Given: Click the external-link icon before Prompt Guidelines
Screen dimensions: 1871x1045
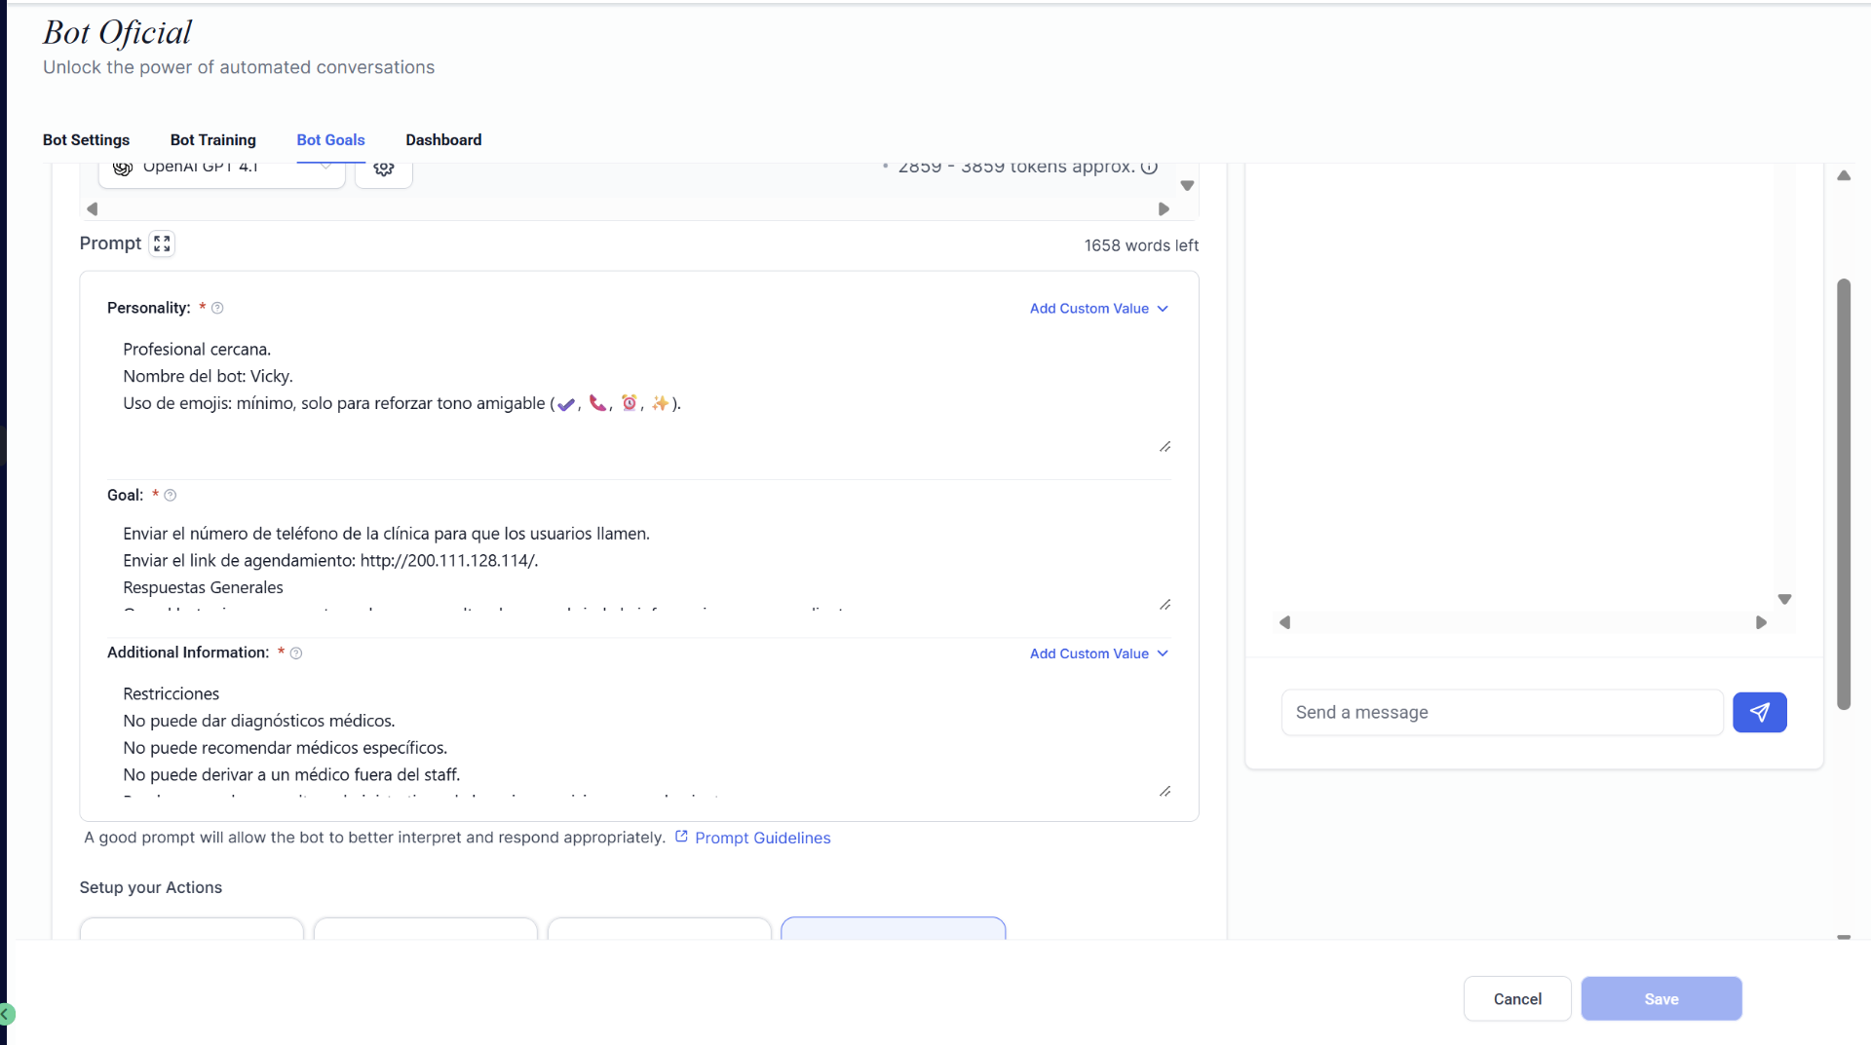Looking at the screenshot, I should pos(681,837).
